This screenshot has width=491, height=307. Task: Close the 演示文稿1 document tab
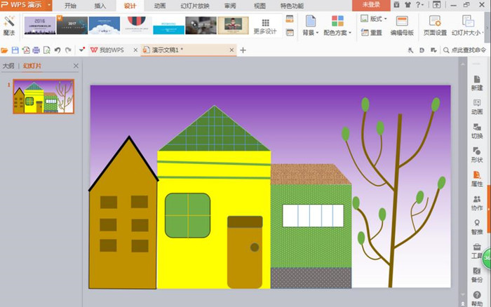tap(231, 50)
